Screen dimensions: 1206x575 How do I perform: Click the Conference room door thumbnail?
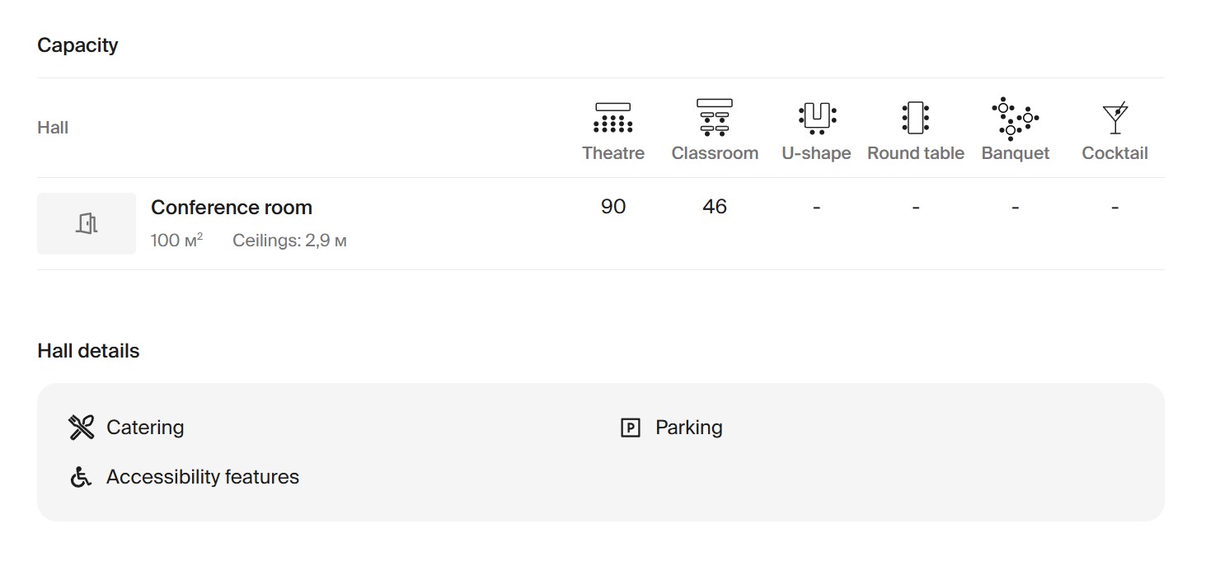click(x=87, y=223)
